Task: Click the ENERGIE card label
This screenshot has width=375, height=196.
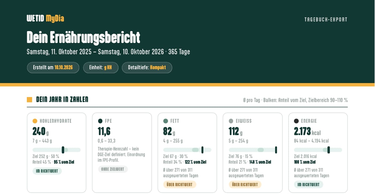Action: pyautogui.click(x=309, y=121)
